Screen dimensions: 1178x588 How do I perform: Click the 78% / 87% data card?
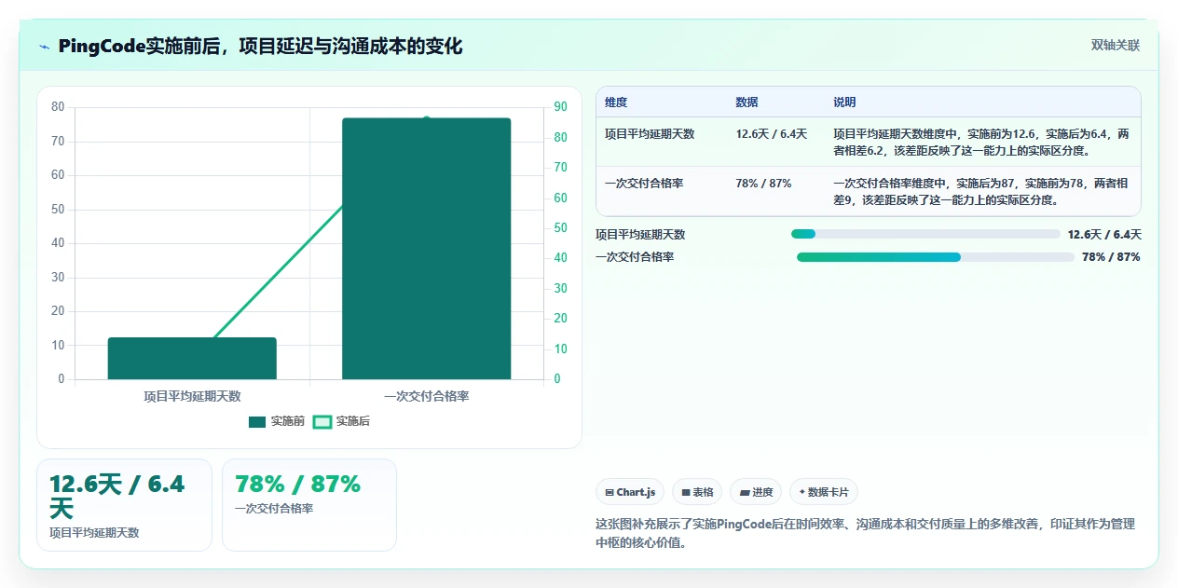pos(309,505)
